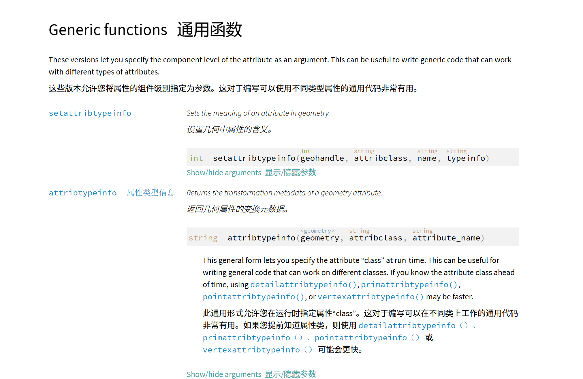Viewport: 583px width, 379px height.
Task: Open the setattribtypeinfo function link
Action: coord(90,113)
